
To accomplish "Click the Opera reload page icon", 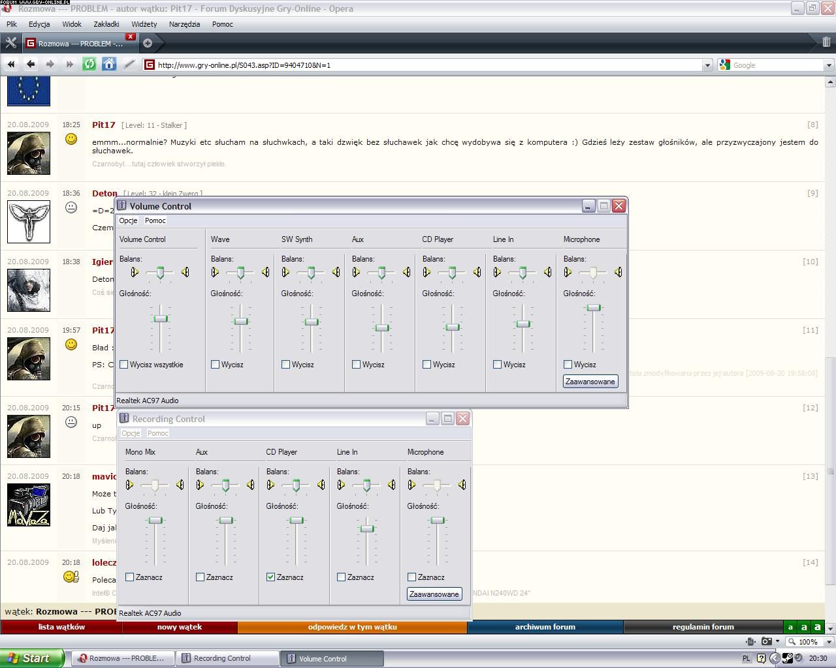I will tap(89, 64).
